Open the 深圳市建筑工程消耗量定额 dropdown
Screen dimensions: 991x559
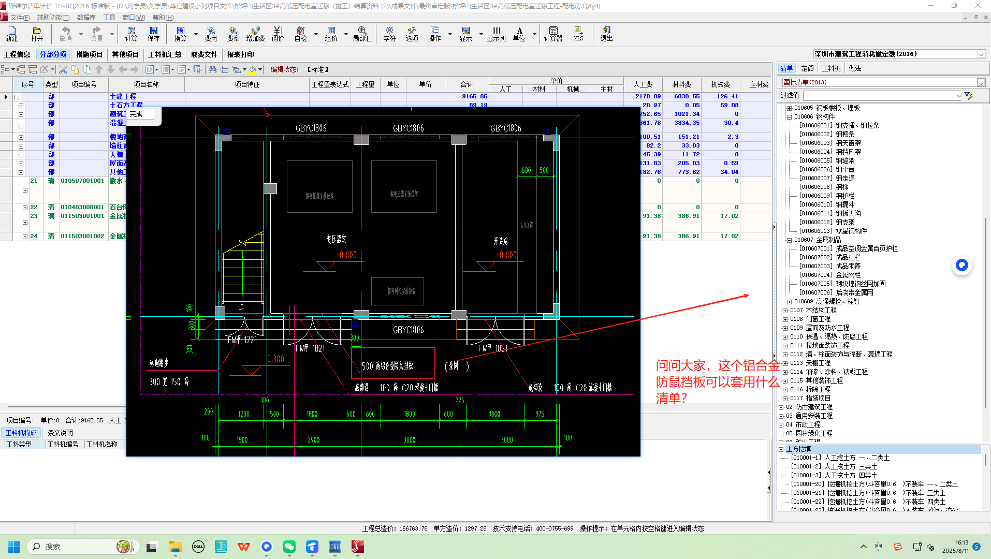tap(981, 54)
